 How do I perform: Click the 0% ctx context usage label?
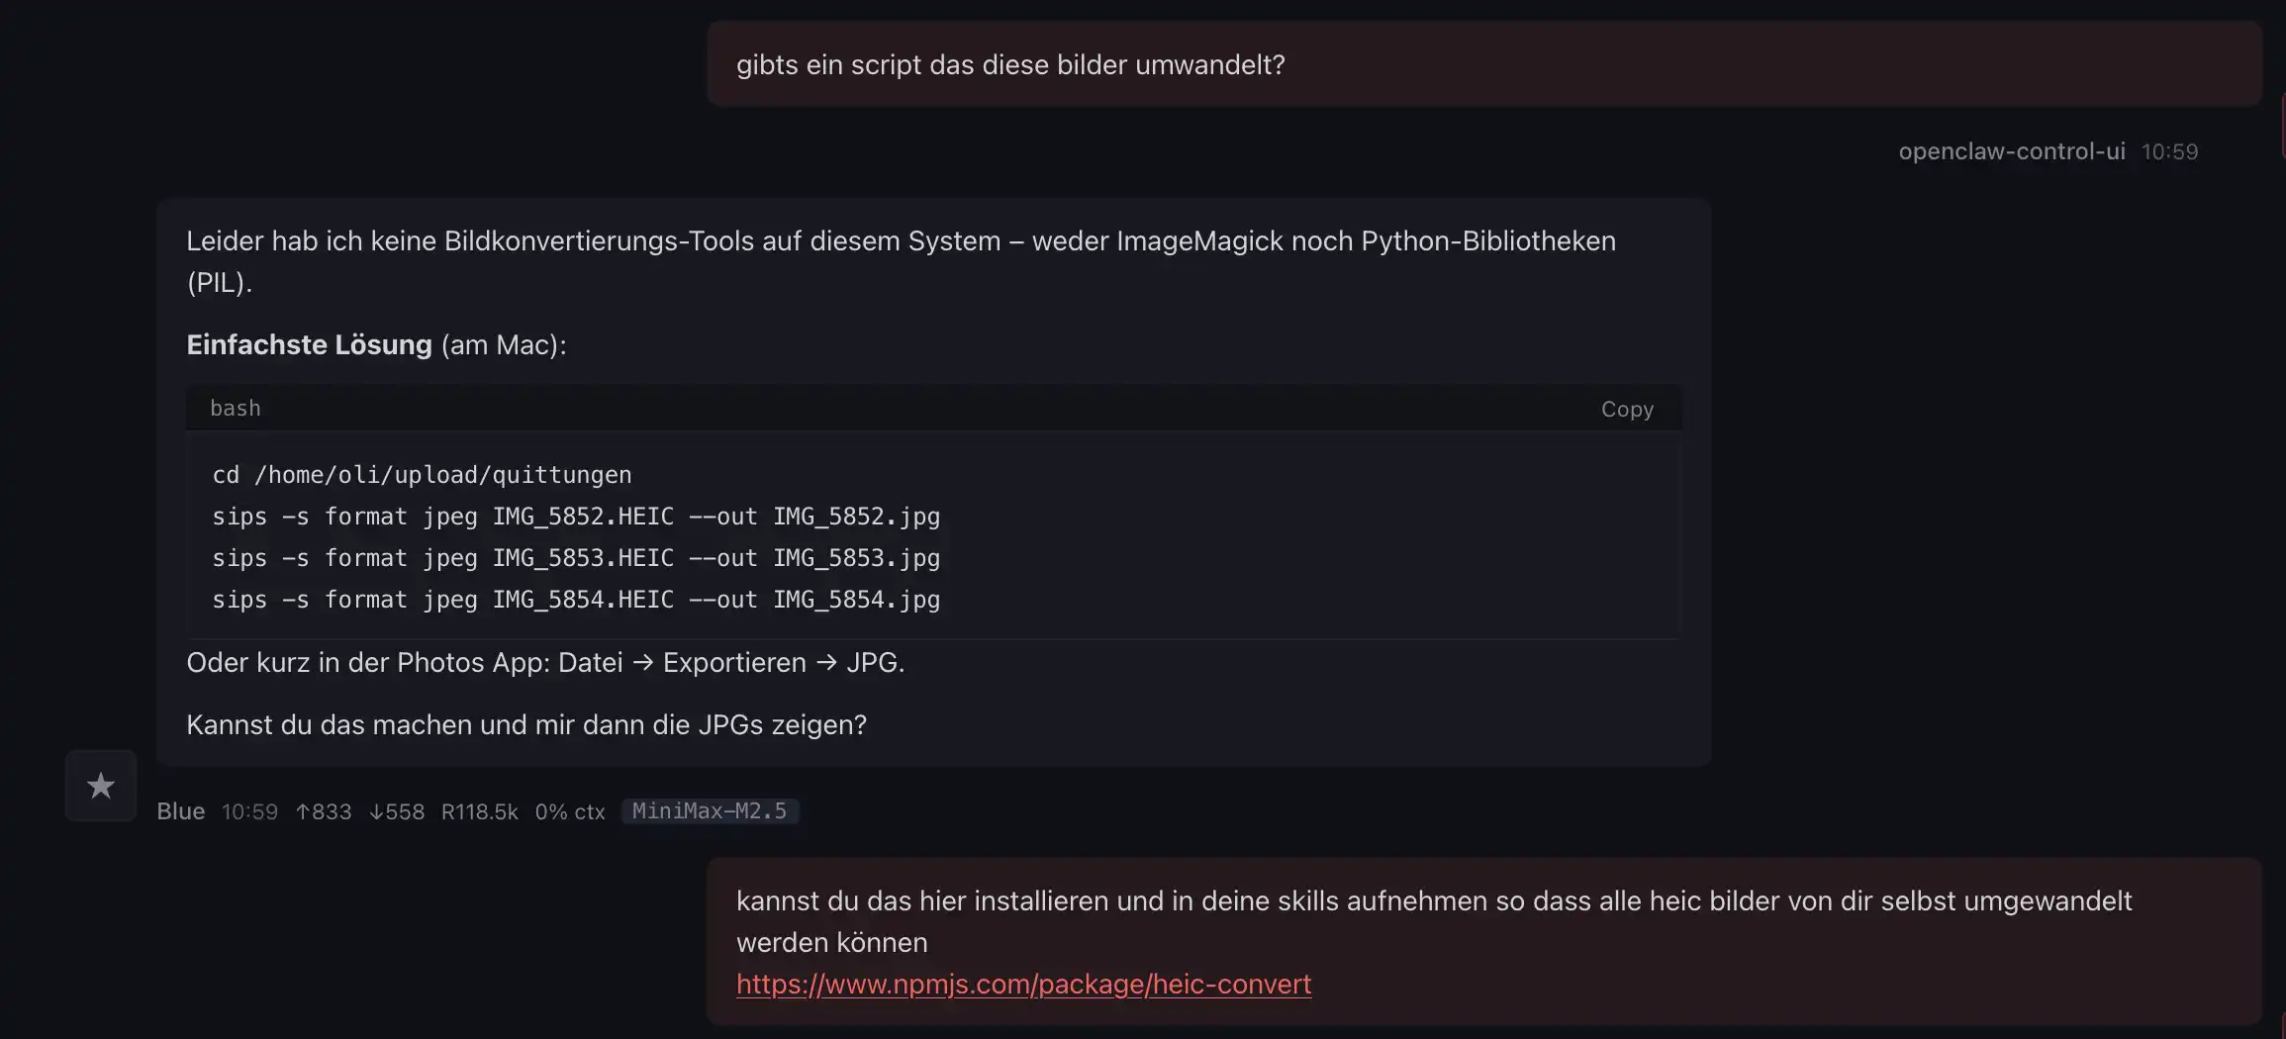(569, 811)
